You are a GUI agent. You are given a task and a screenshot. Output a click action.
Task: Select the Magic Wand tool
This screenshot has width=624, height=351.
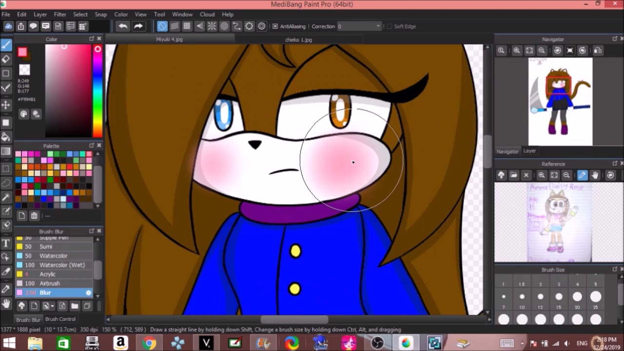click(x=6, y=197)
